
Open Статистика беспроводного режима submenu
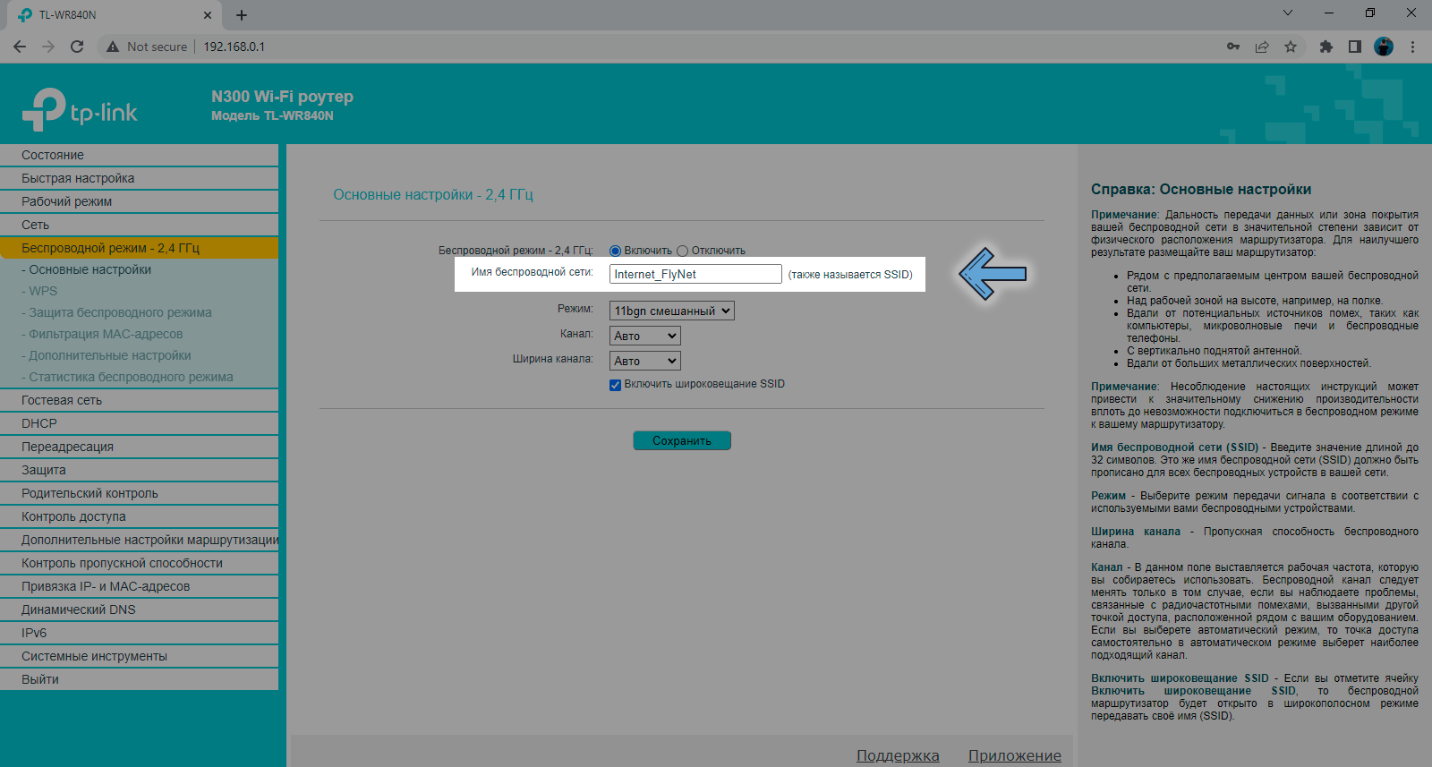pyautogui.click(x=139, y=377)
